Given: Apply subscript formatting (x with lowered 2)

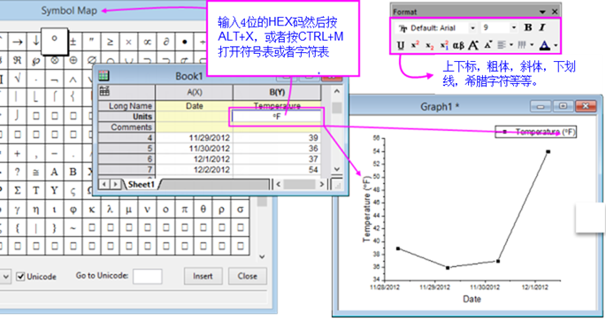Looking at the screenshot, I should [x=429, y=46].
